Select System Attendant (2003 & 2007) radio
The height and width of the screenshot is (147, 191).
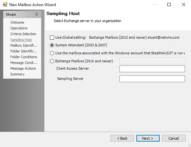click(52, 45)
